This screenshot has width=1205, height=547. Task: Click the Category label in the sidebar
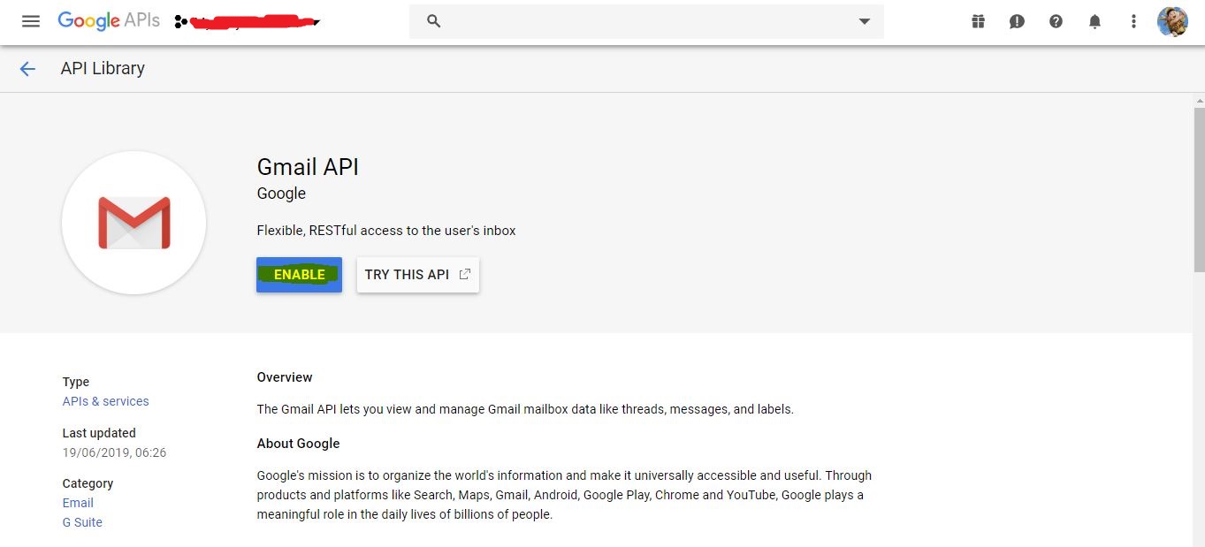click(88, 483)
